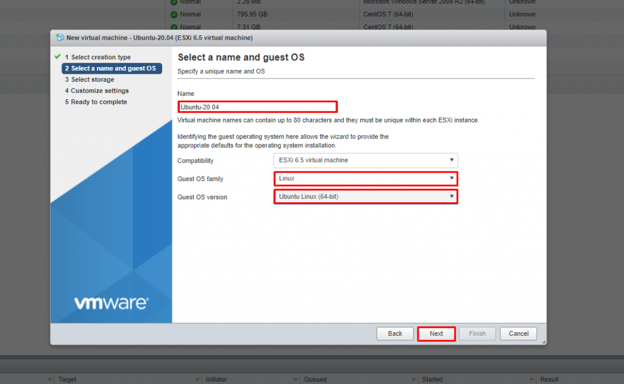Click the green checkmark beside step 1

click(57, 57)
